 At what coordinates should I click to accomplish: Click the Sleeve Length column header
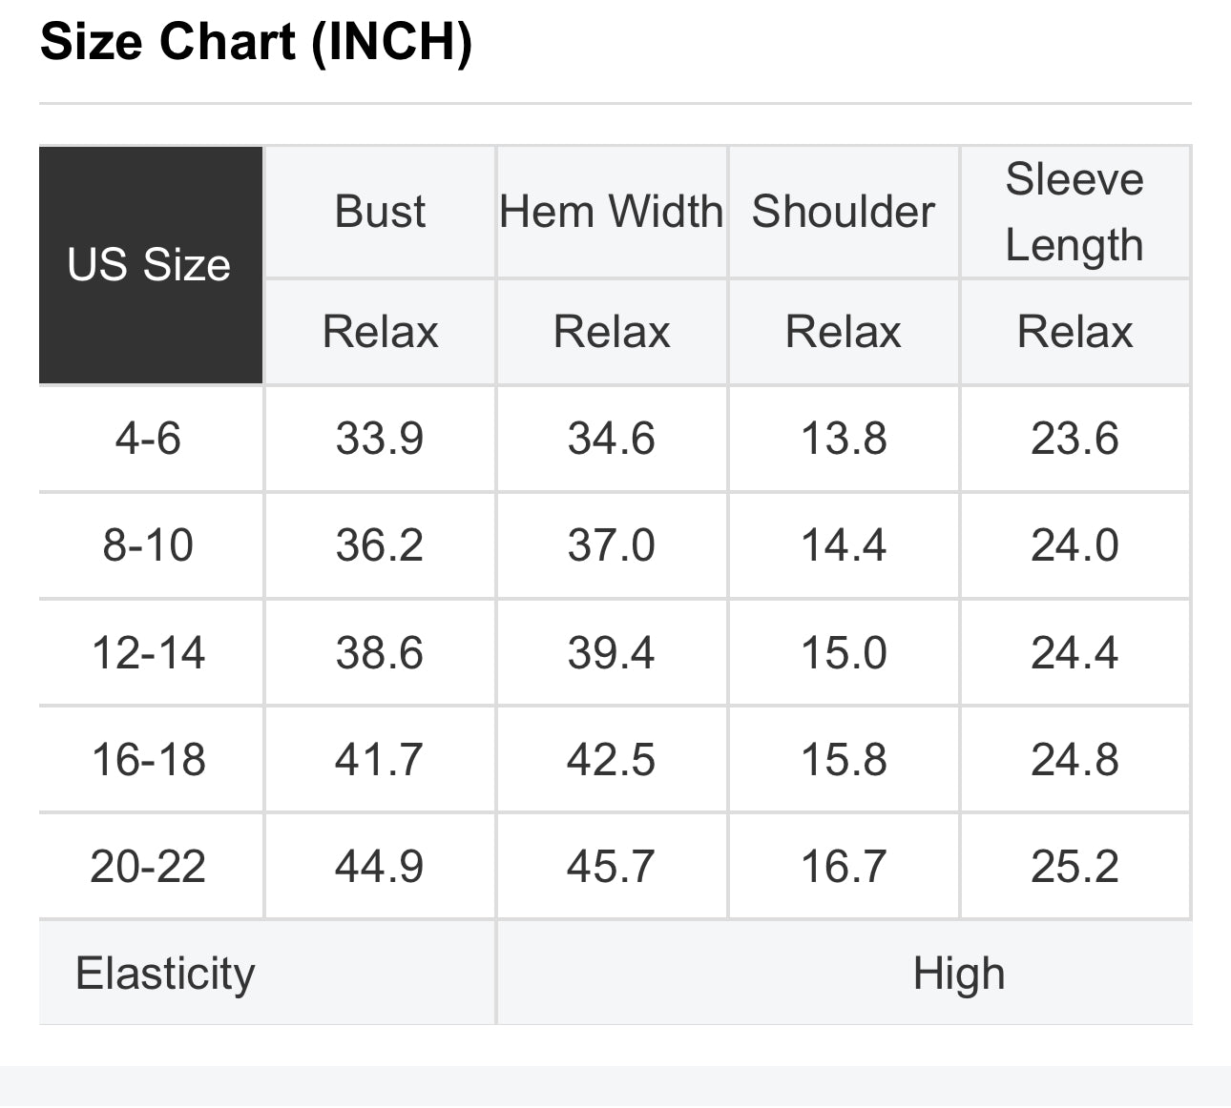point(1075,212)
